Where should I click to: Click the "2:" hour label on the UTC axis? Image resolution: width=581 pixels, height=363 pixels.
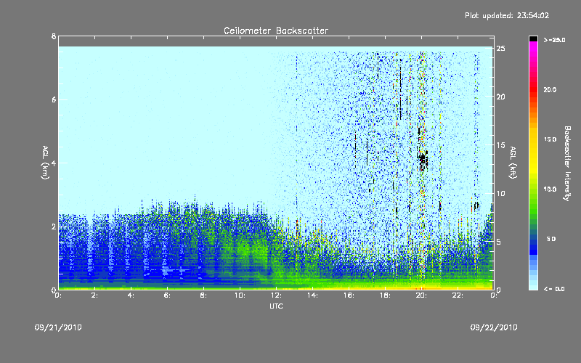94,295
